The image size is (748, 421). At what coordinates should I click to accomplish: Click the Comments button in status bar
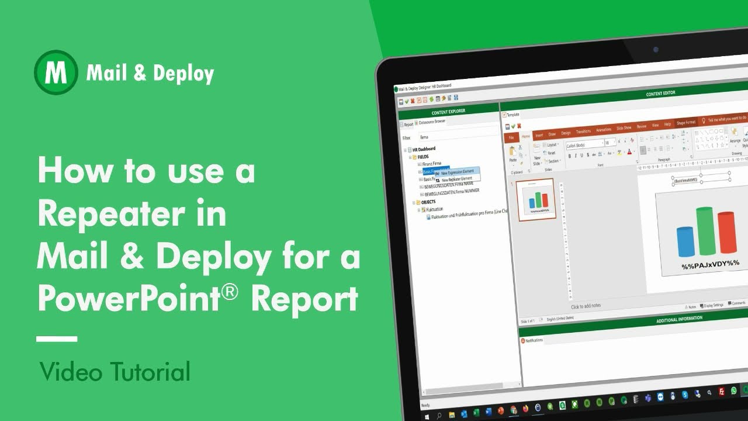pos(736,303)
